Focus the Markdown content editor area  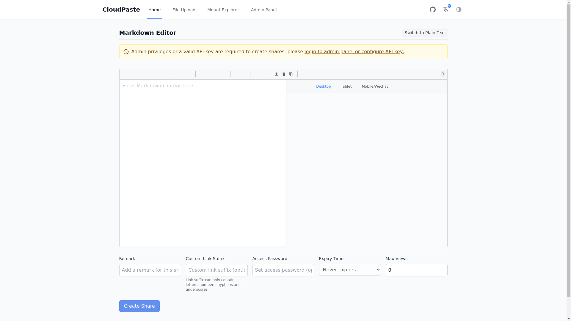[x=203, y=163]
